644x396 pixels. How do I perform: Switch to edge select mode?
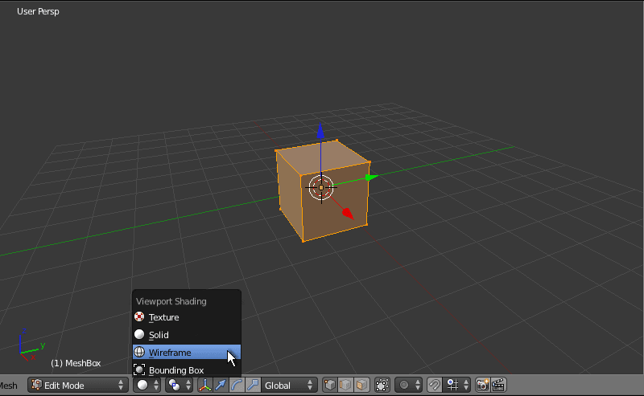tap(346, 386)
